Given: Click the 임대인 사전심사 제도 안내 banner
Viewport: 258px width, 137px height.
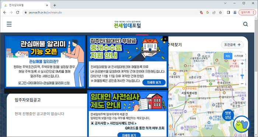Looking at the screenshot, I should tap(128, 101).
